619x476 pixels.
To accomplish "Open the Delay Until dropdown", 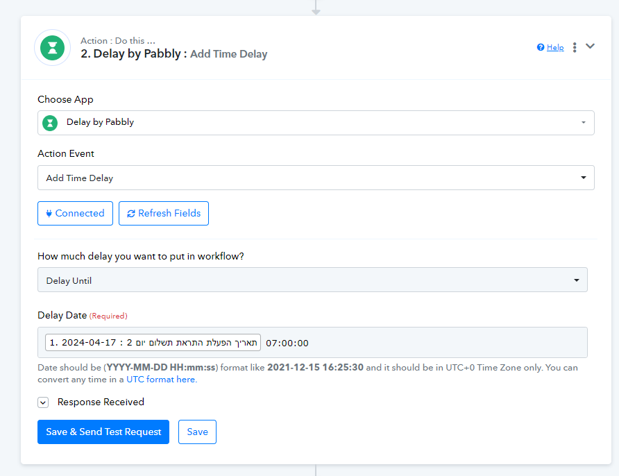I will tap(312, 280).
